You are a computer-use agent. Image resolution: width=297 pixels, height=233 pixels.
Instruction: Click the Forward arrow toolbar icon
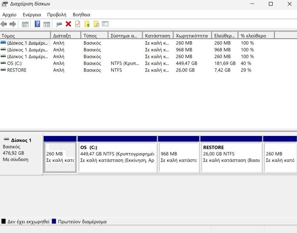coord(13,24)
